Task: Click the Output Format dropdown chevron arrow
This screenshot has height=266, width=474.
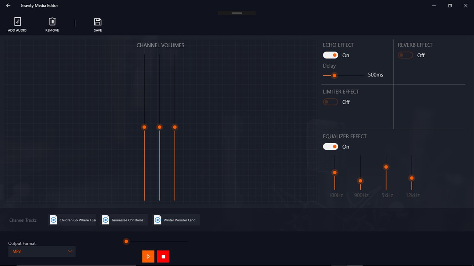Action: click(x=70, y=252)
